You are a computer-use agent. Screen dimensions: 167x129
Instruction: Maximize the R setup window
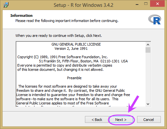click(x=146, y=4)
